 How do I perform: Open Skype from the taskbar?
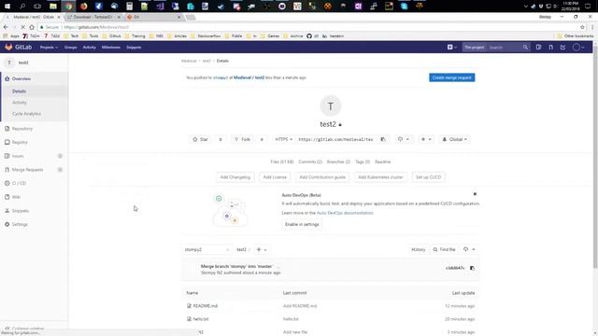404,7
